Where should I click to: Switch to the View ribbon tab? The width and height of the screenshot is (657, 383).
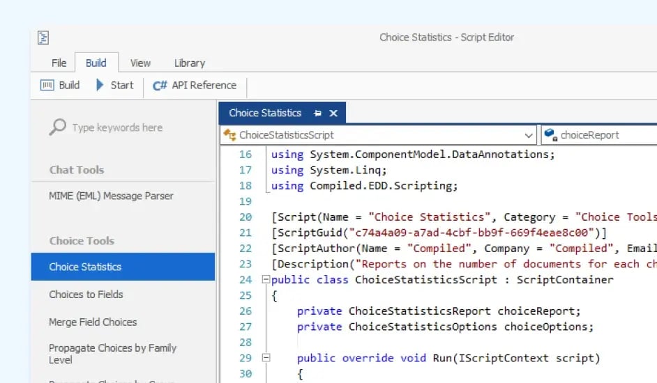[140, 63]
